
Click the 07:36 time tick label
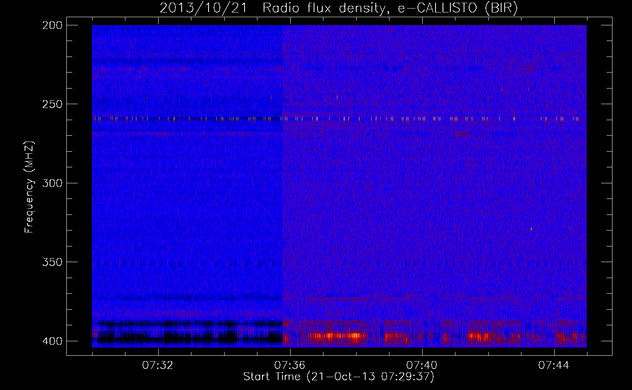tap(290, 365)
